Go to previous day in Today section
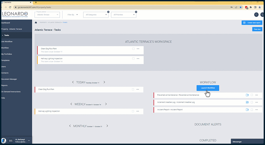Viewport: 265px width, 145px height. [73, 82]
